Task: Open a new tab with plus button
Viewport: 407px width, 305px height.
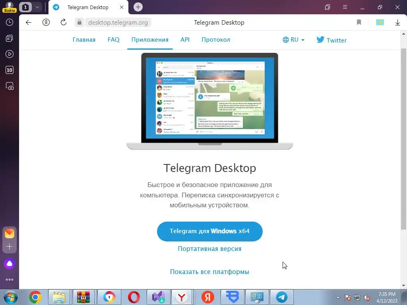Action: pos(138,7)
